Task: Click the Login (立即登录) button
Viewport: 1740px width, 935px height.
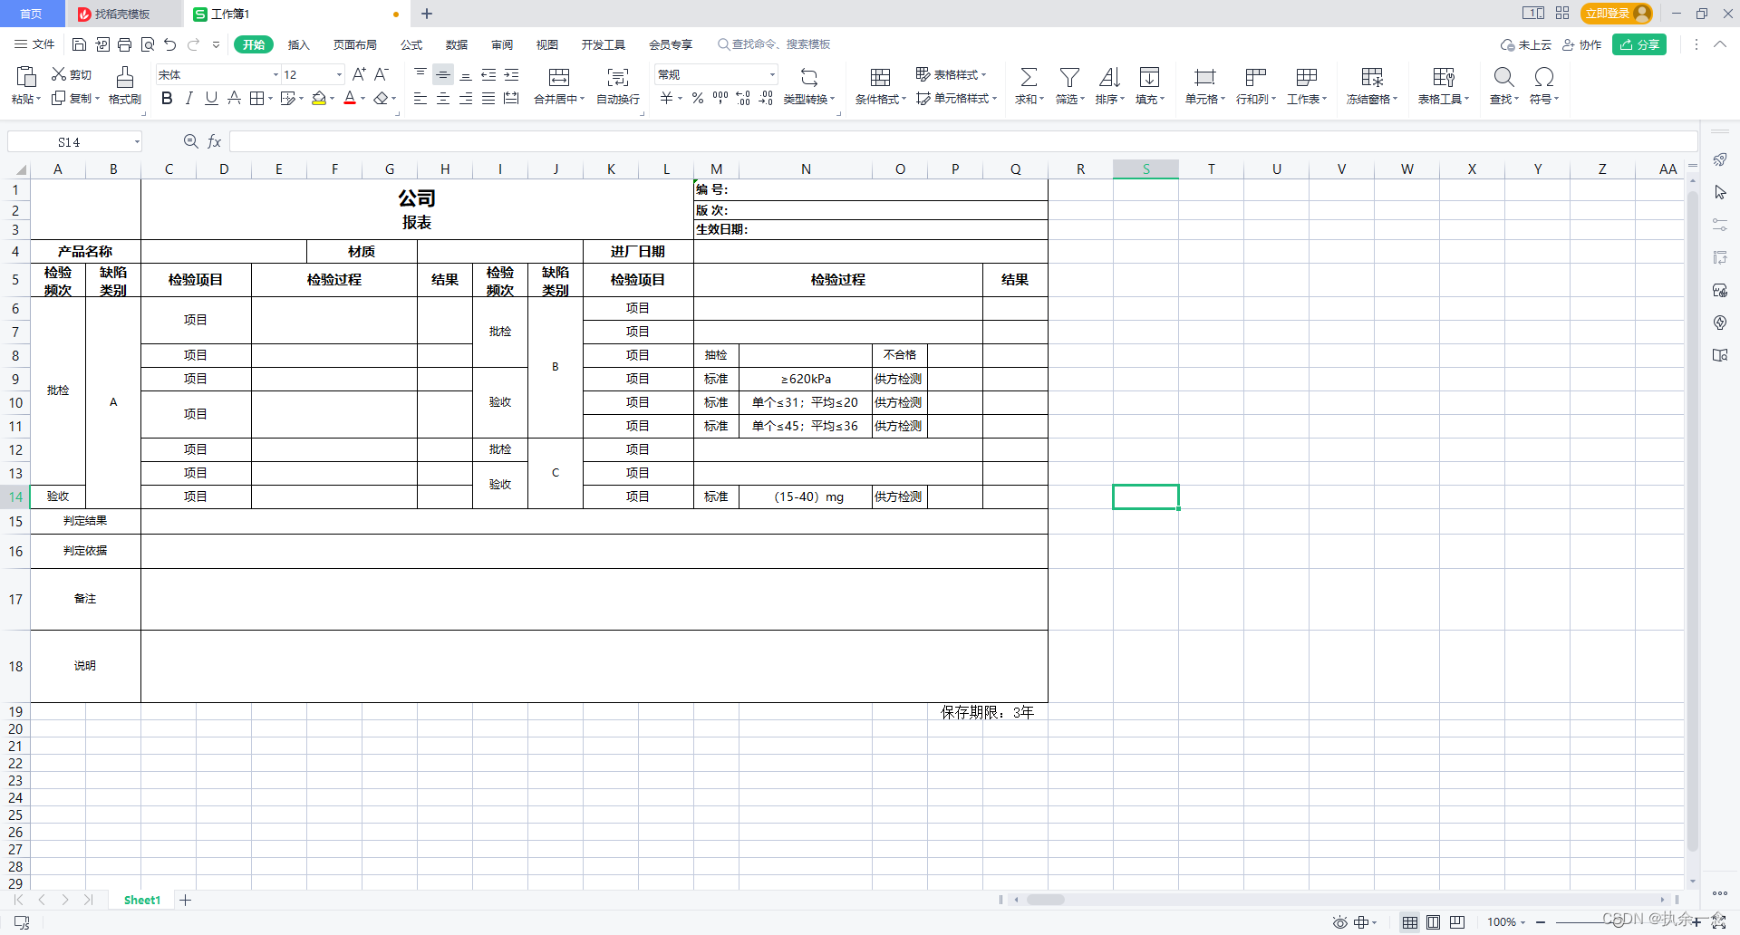Action: [1617, 14]
